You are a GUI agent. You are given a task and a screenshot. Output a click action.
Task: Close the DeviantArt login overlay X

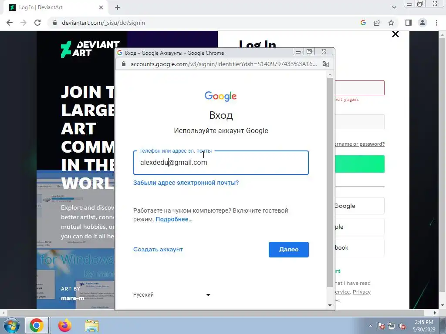click(395, 34)
